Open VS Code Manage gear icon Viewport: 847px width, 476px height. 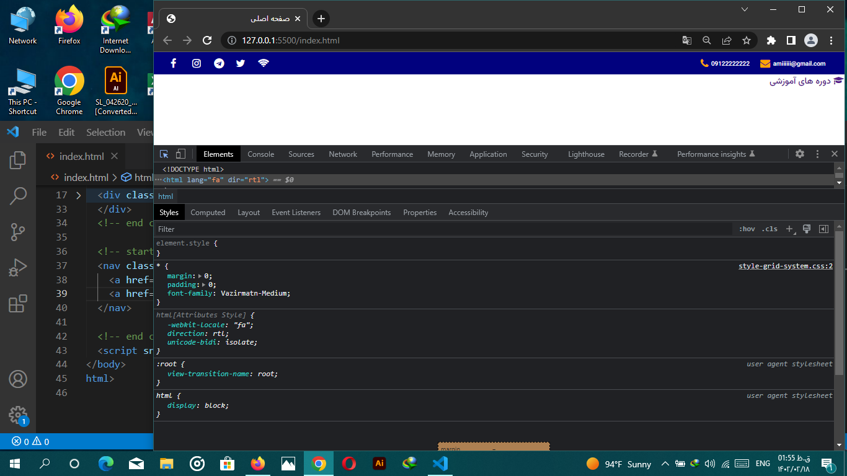point(18,415)
